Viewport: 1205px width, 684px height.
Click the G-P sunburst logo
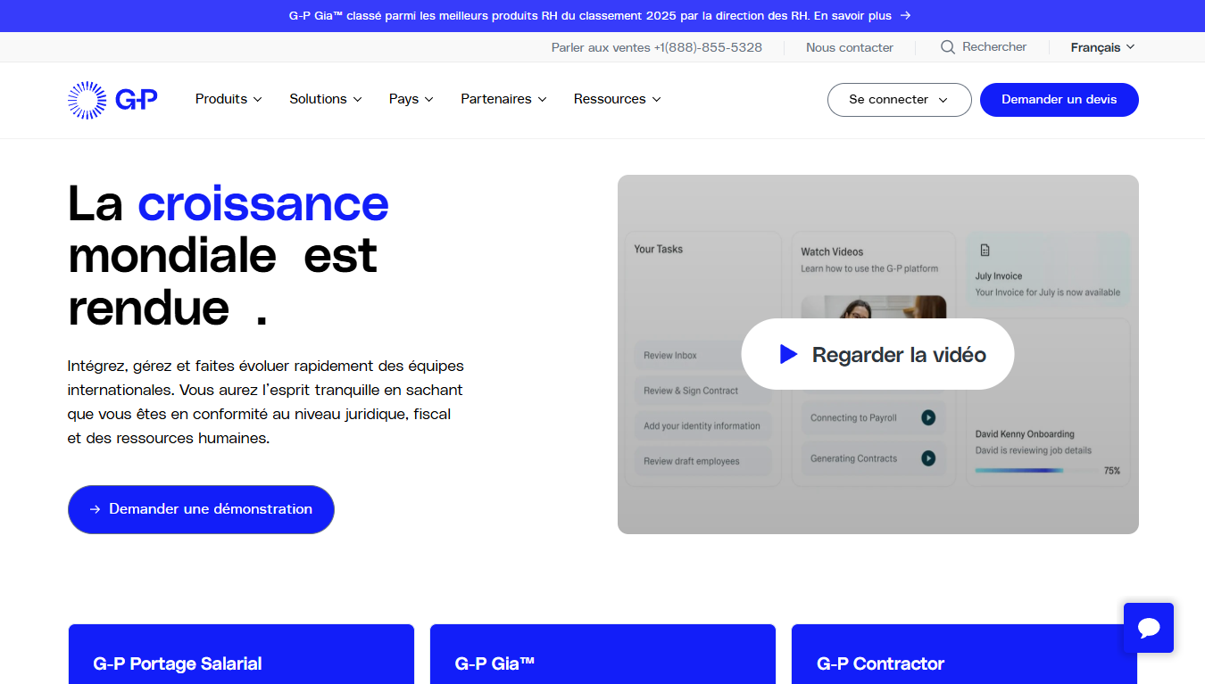tap(112, 100)
